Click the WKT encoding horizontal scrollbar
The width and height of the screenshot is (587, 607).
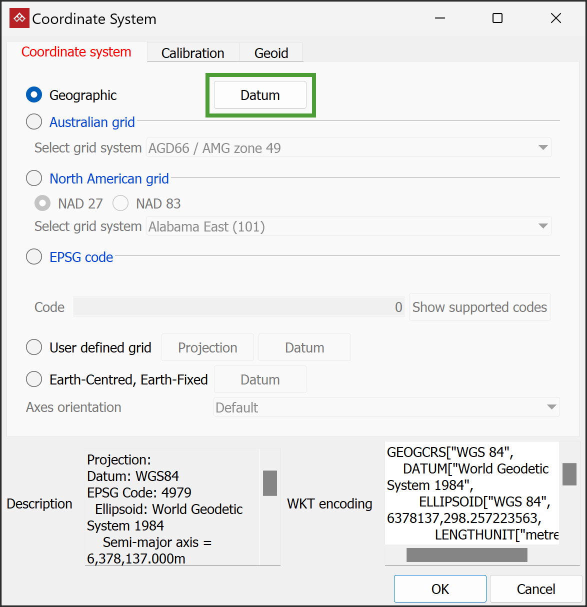[467, 555]
